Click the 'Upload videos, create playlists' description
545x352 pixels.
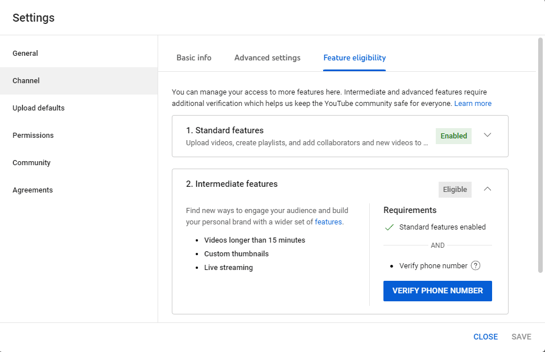click(x=307, y=143)
